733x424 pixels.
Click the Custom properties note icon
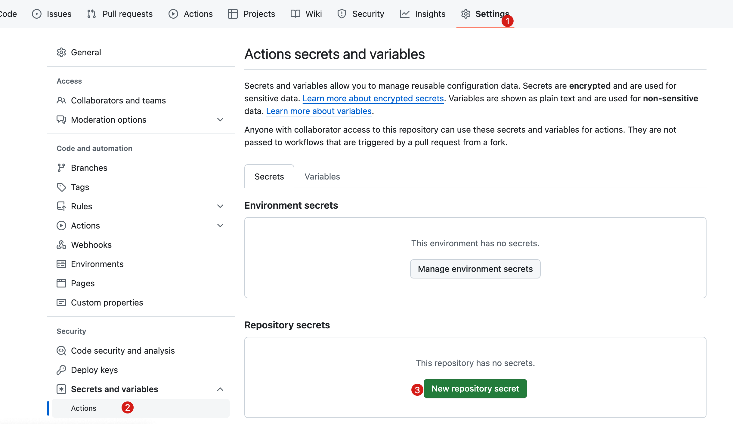click(x=61, y=303)
